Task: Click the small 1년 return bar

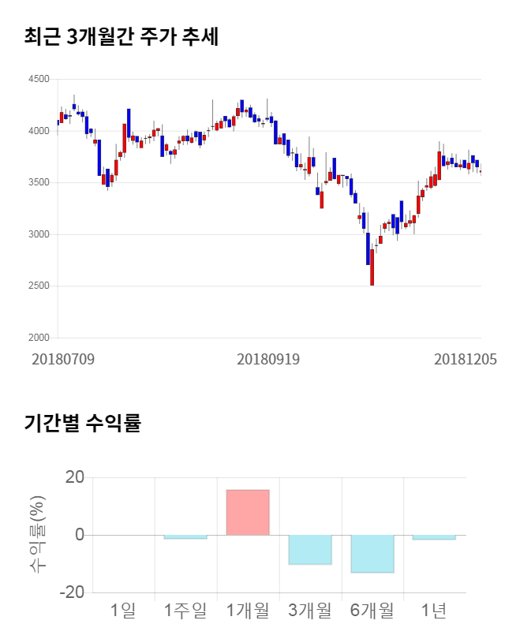Action: [x=434, y=537]
